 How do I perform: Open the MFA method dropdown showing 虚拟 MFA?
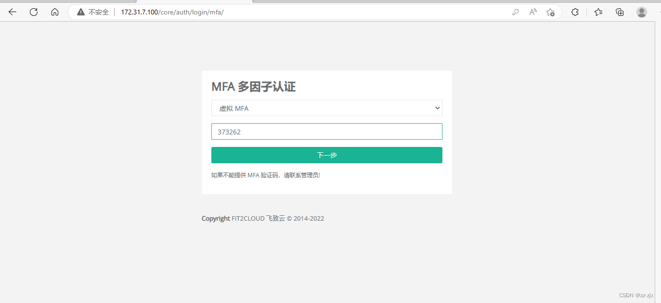(x=327, y=108)
